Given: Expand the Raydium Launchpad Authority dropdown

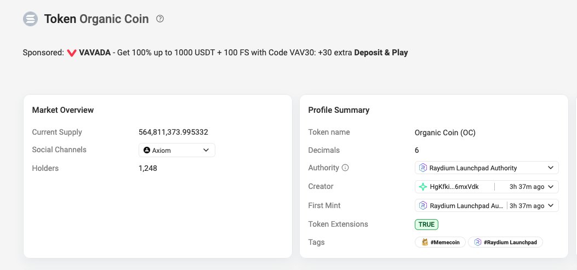Looking at the screenshot, I should [487, 168].
